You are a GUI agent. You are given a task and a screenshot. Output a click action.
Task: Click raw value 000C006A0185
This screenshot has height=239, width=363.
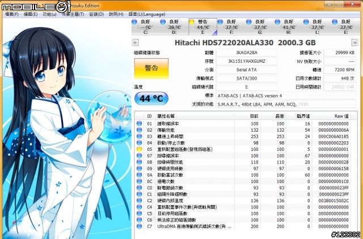[334, 137]
